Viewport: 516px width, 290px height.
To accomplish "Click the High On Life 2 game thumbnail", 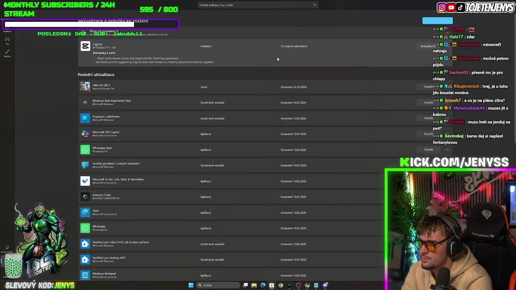I will 85,87.
